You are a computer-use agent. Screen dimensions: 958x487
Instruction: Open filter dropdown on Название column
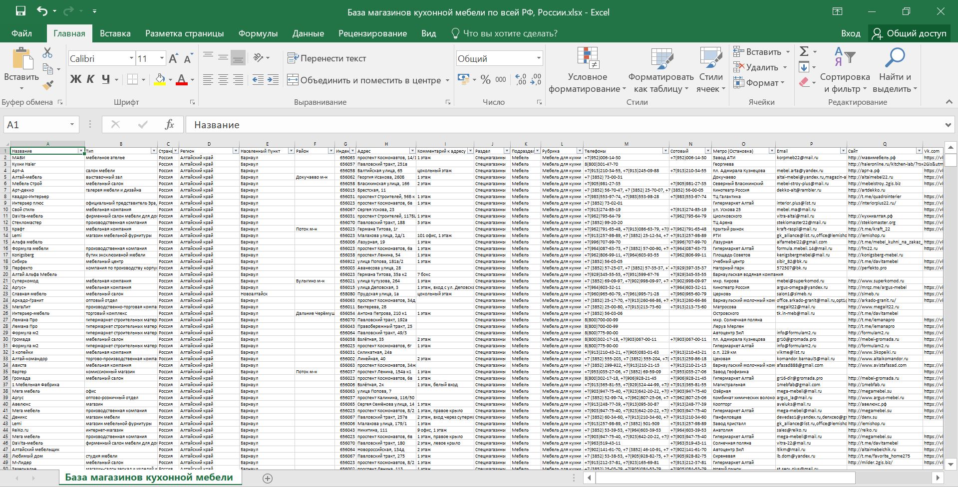pos(81,151)
